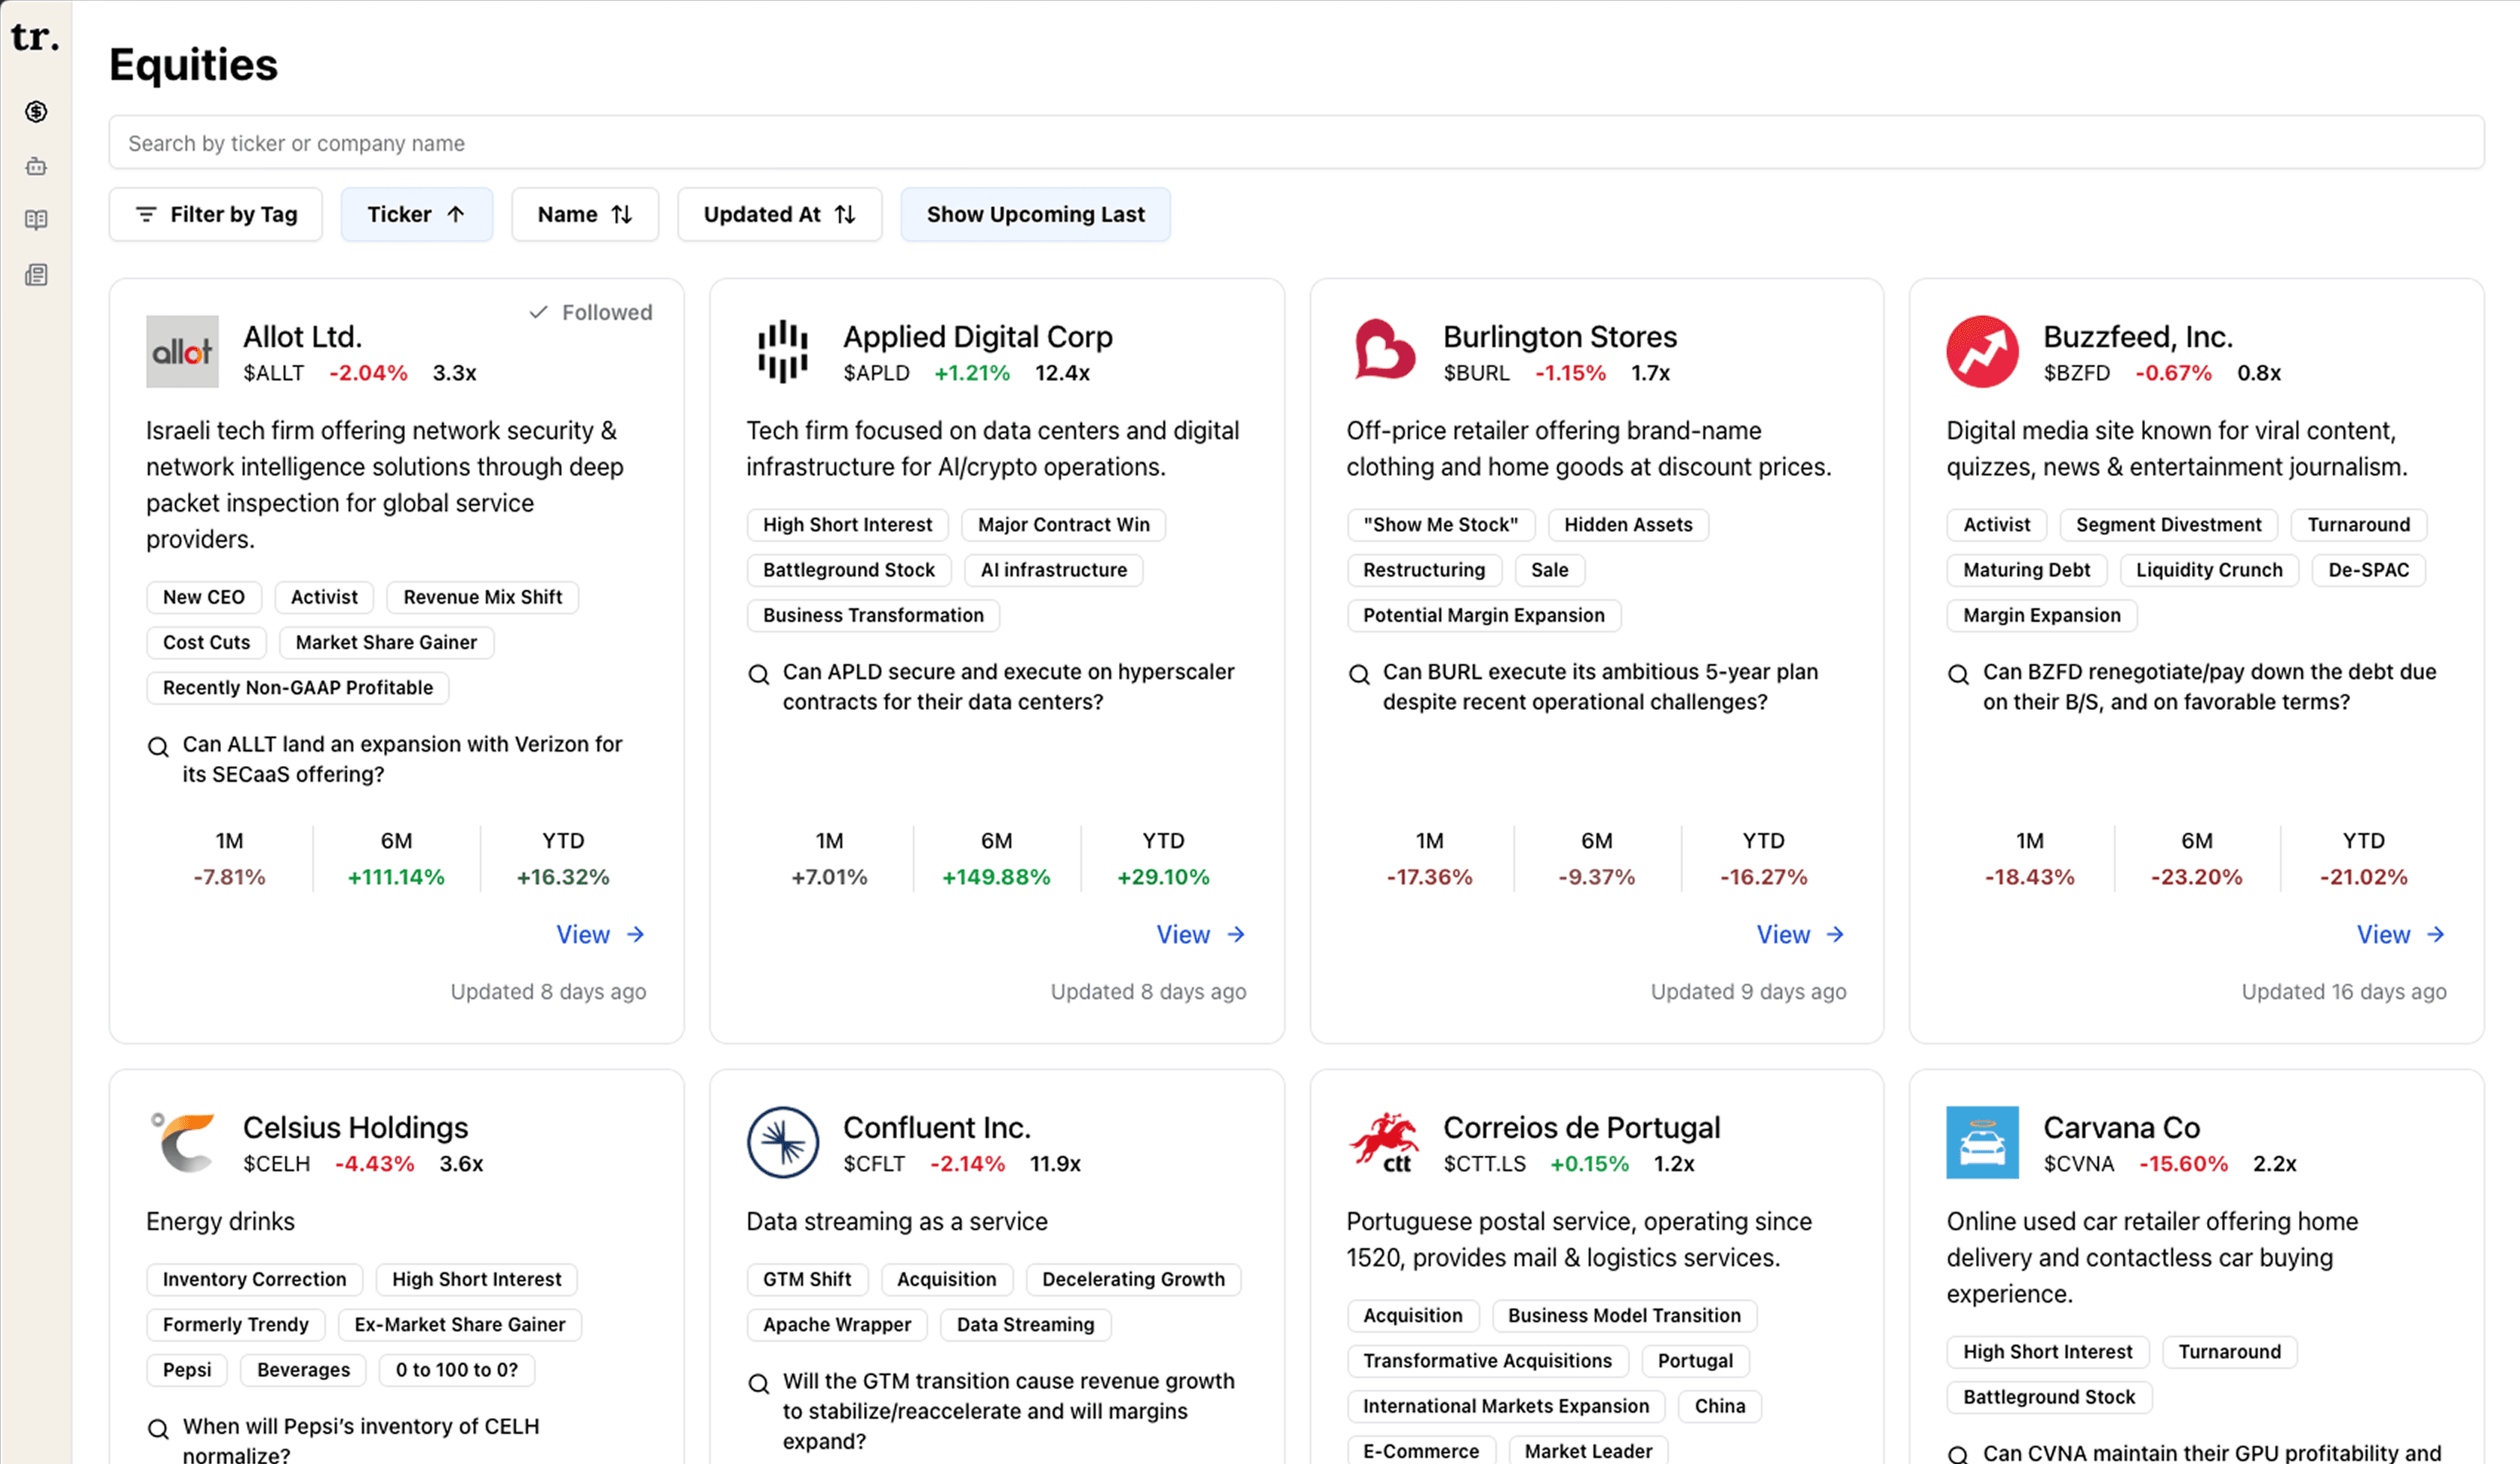Open View link on the Allot Ltd. card
This screenshot has height=1464, width=2520.
click(600, 935)
